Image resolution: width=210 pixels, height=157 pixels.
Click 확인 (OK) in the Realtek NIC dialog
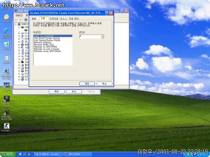tap(87, 84)
